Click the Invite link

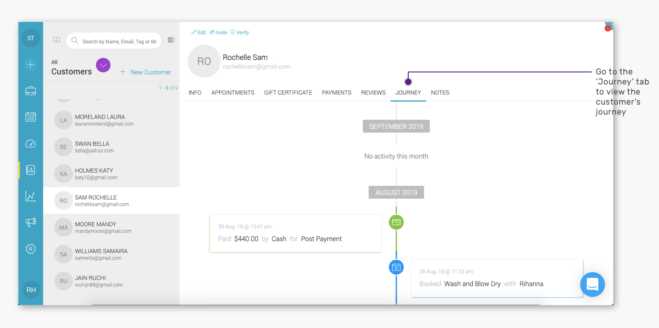218,32
